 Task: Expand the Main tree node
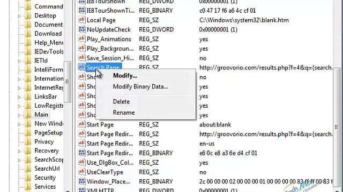pos(19,115)
